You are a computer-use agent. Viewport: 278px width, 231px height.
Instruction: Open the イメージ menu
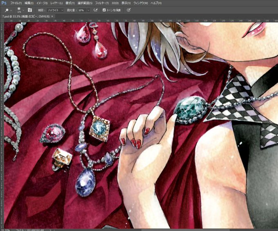(x=42, y=3)
